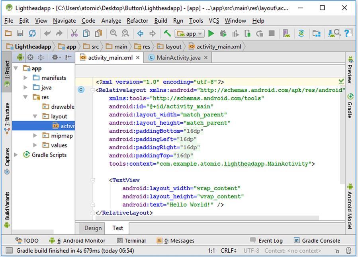Hide the Project panel with the hide icon
358x257 pixels.
(68, 58)
